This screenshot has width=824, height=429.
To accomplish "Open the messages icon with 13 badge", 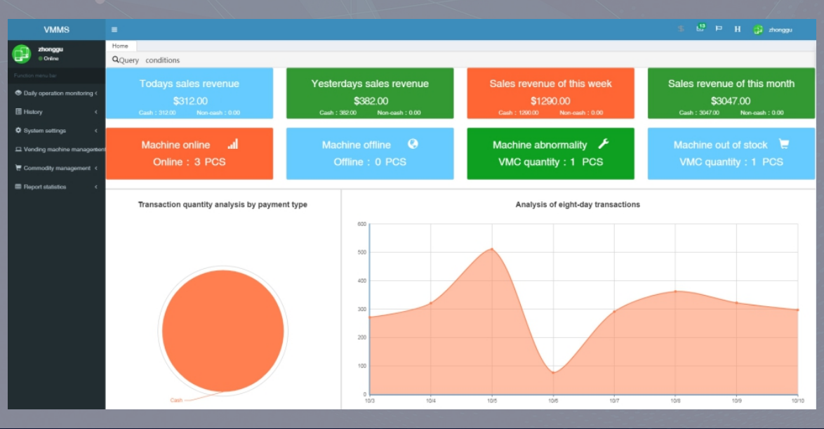I will [700, 28].
